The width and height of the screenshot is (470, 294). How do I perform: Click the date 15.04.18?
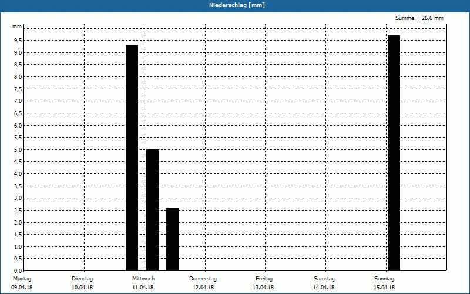click(x=384, y=288)
